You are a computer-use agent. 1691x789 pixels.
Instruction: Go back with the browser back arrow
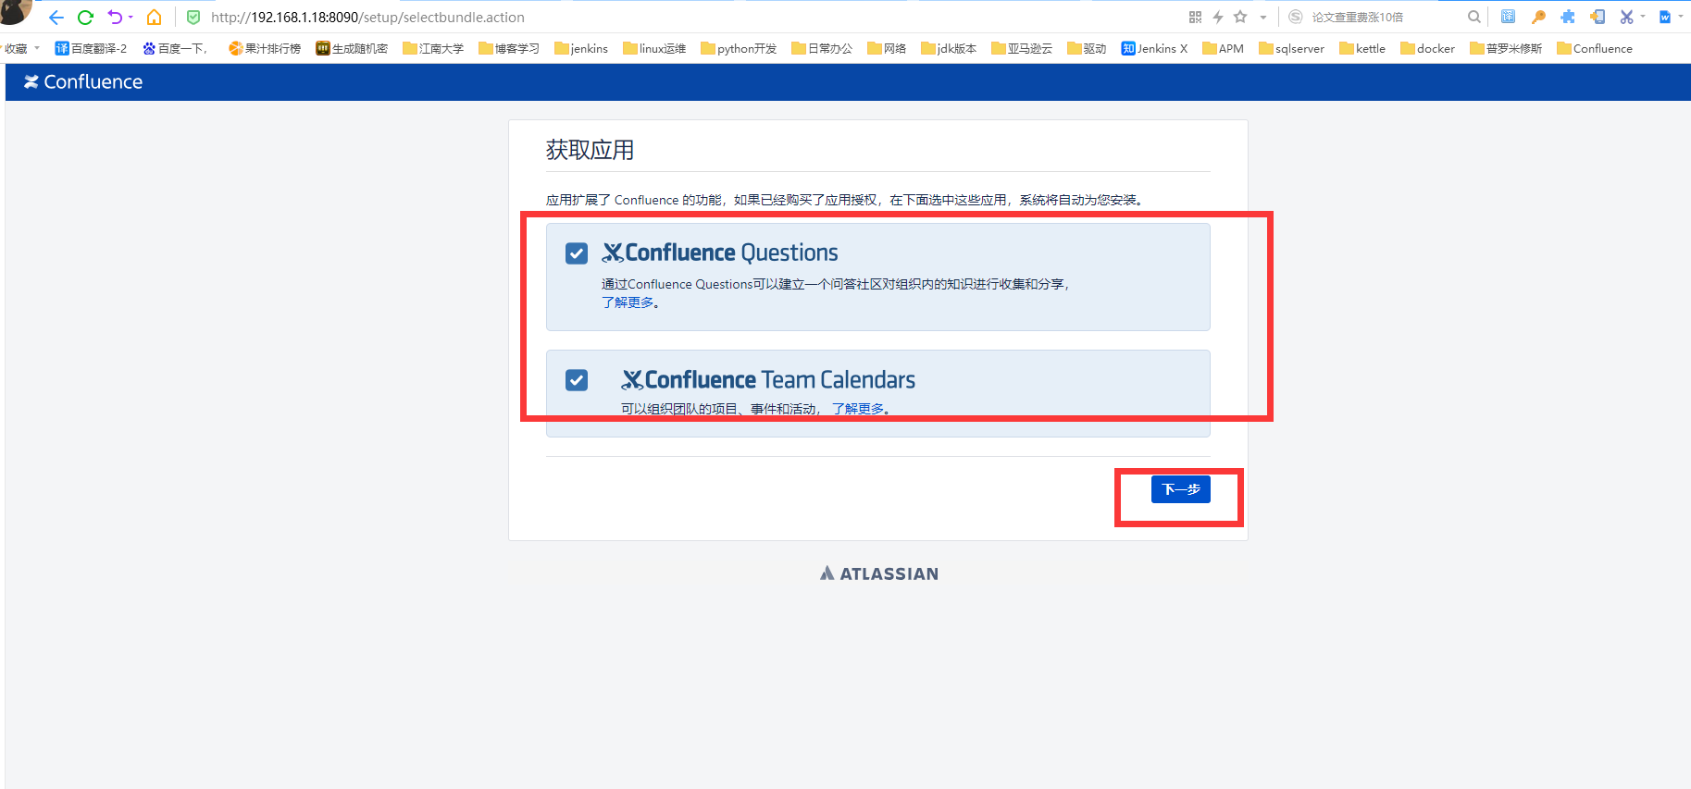[56, 18]
